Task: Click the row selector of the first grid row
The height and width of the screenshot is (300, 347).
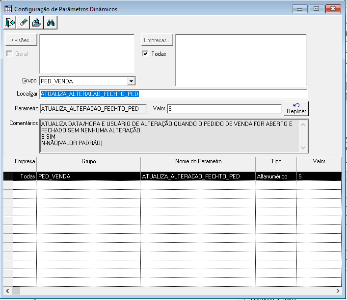Action: 8,176
